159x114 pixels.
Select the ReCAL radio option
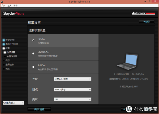pyautogui.click(x=33, y=40)
